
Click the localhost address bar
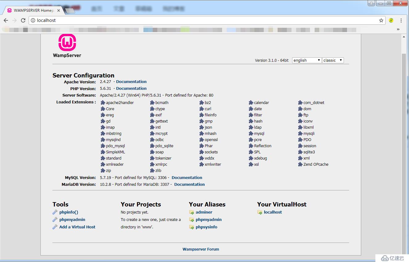point(207,20)
